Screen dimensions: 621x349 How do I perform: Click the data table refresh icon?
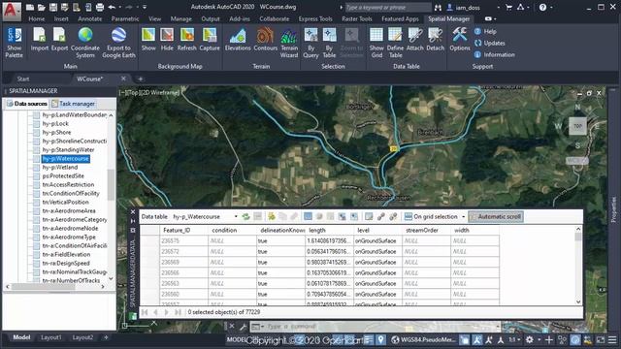(x=245, y=216)
